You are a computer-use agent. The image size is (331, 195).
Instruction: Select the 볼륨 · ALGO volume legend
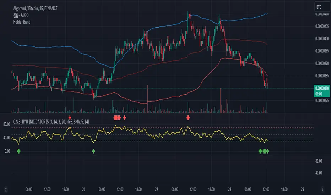click(x=21, y=15)
